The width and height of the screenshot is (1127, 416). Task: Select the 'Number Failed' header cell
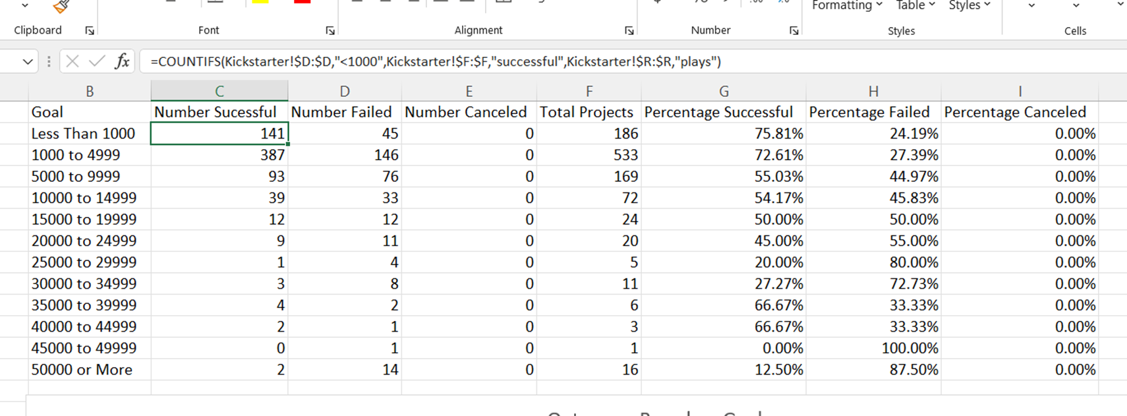(x=345, y=112)
